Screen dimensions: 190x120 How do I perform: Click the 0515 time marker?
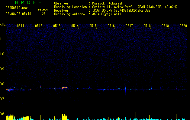click(93, 26)
